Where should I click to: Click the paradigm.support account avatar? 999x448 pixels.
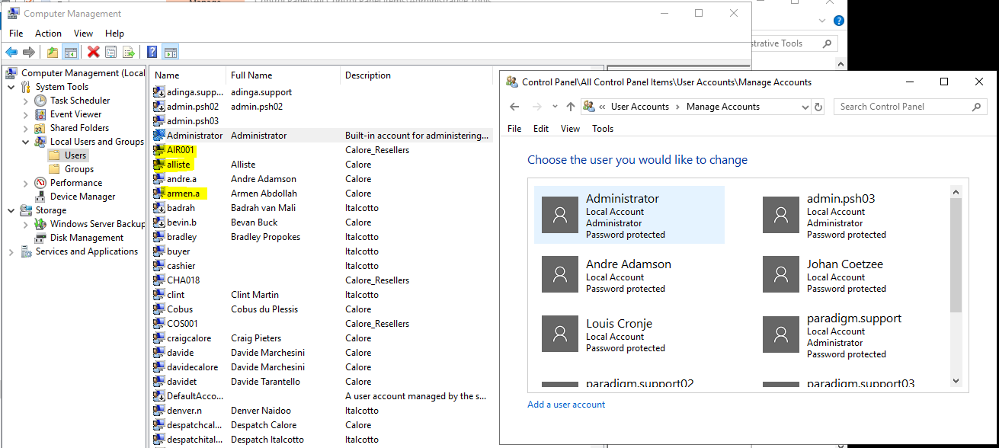pyautogui.click(x=781, y=333)
